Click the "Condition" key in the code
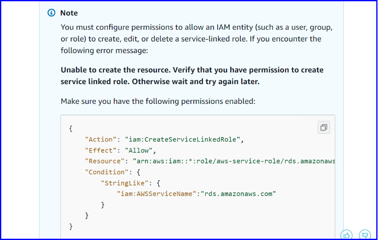The image size is (378, 240). [107, 172]
